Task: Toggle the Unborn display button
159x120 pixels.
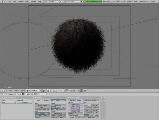Action: coord(58,107)
